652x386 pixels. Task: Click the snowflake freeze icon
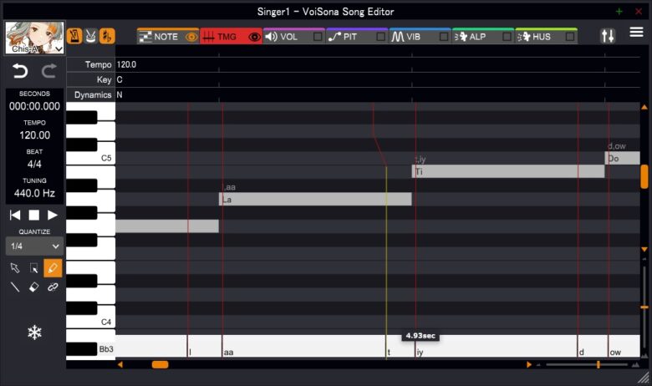pos(34,333)
